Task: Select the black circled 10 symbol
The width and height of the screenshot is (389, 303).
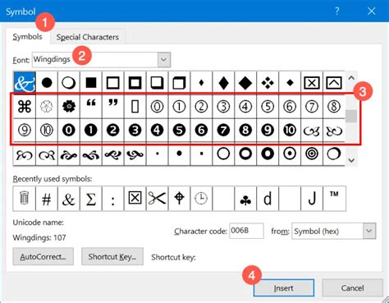Action: click(290, 130)
